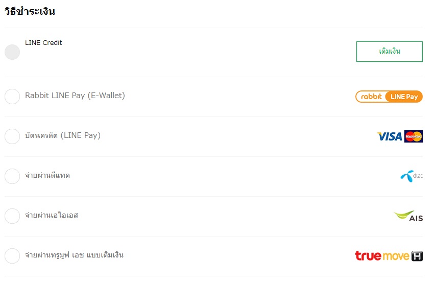Click the LINE Credit label

click(x=43, y=43)
